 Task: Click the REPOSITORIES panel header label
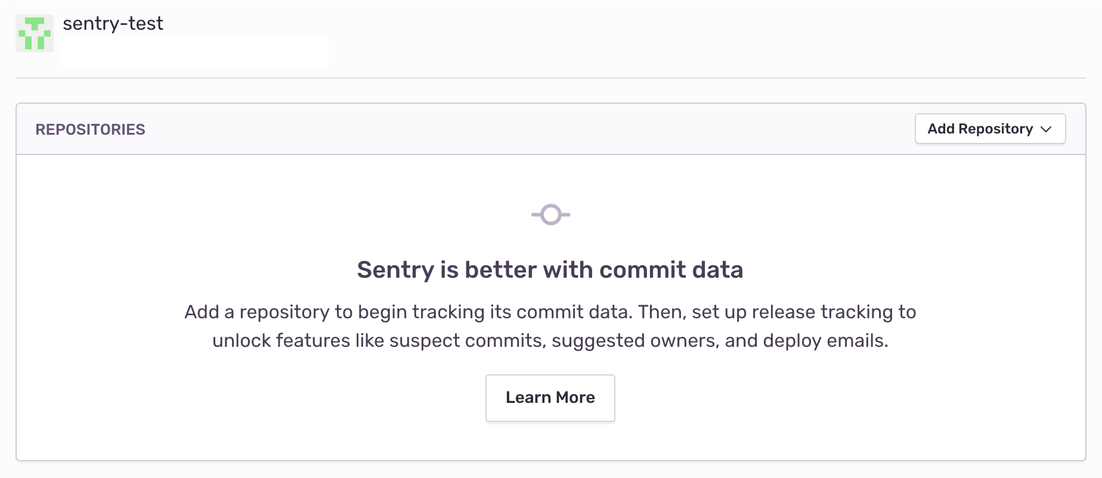pos(90,129)
